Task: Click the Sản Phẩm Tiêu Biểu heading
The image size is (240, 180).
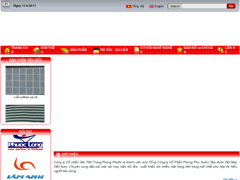Action: [x=25, y=60]
